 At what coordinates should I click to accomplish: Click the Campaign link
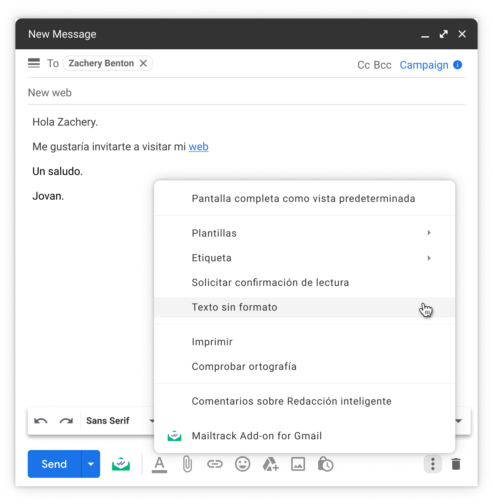pyautogui.click(x=424, y=65)
